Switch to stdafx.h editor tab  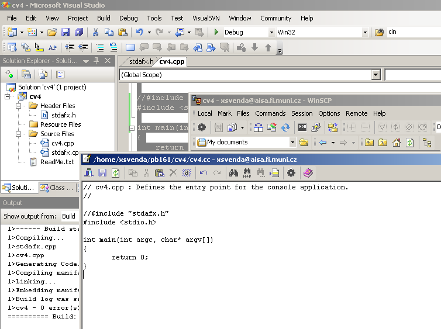pyautogui.click(x=141, y=61)
